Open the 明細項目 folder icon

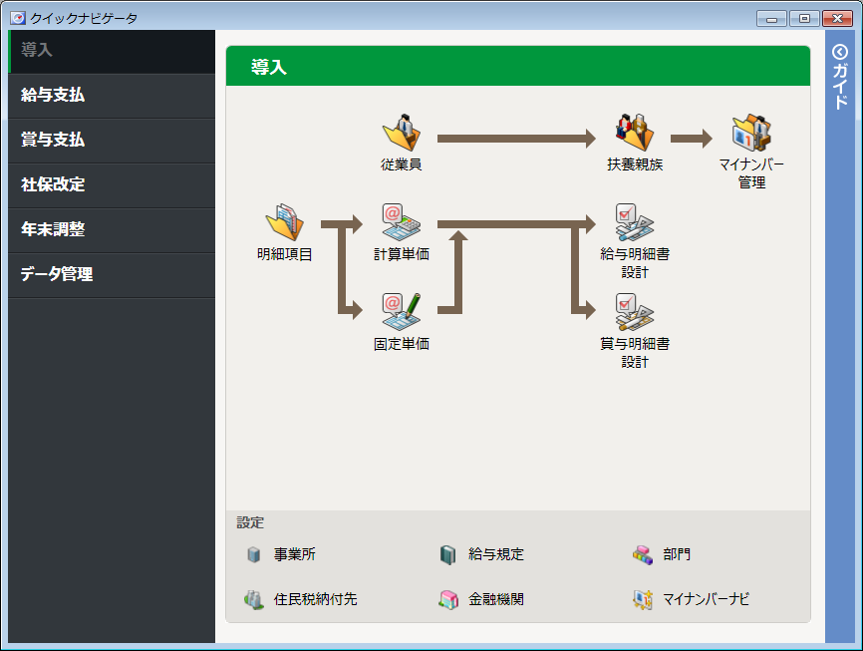(x=285, y=222)
